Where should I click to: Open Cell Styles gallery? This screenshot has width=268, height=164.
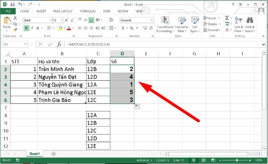pos(195,25)
